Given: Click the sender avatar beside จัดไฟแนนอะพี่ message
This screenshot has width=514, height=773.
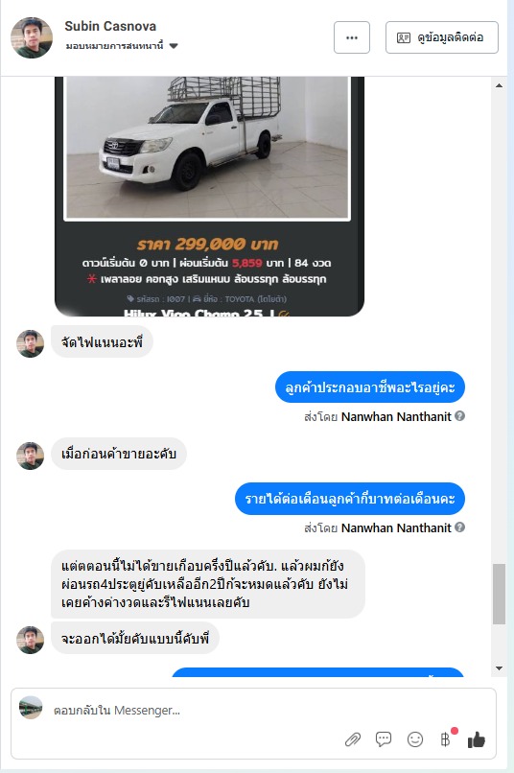Looking at the screenshot, I should [x=30, y=343].
